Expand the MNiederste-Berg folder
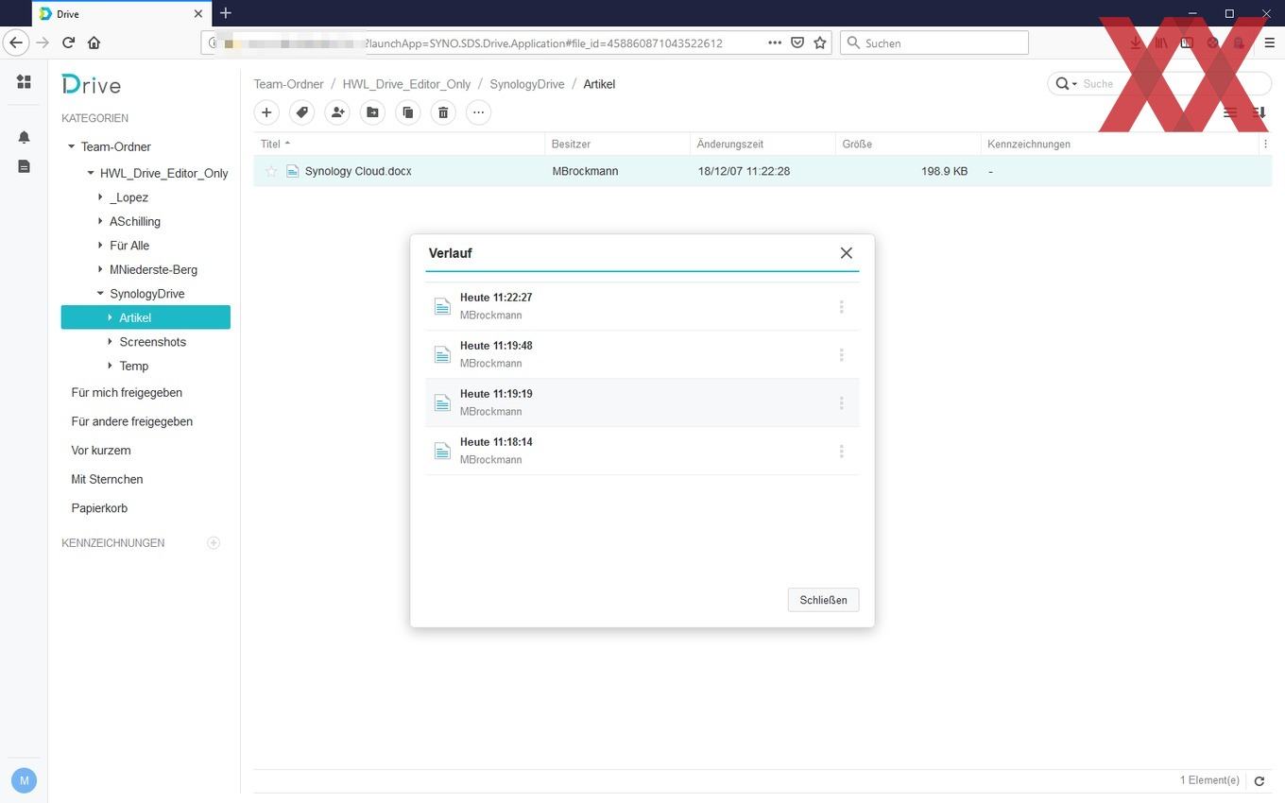The height and width of the screenshot is (803, 1285). pyautogui.click(x=100, y=269)
